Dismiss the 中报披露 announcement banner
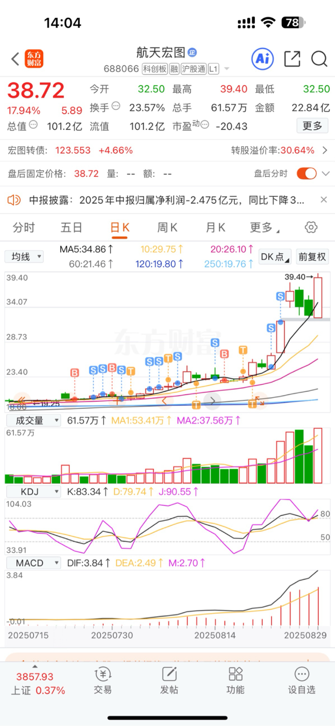 [x=324, y=200]
